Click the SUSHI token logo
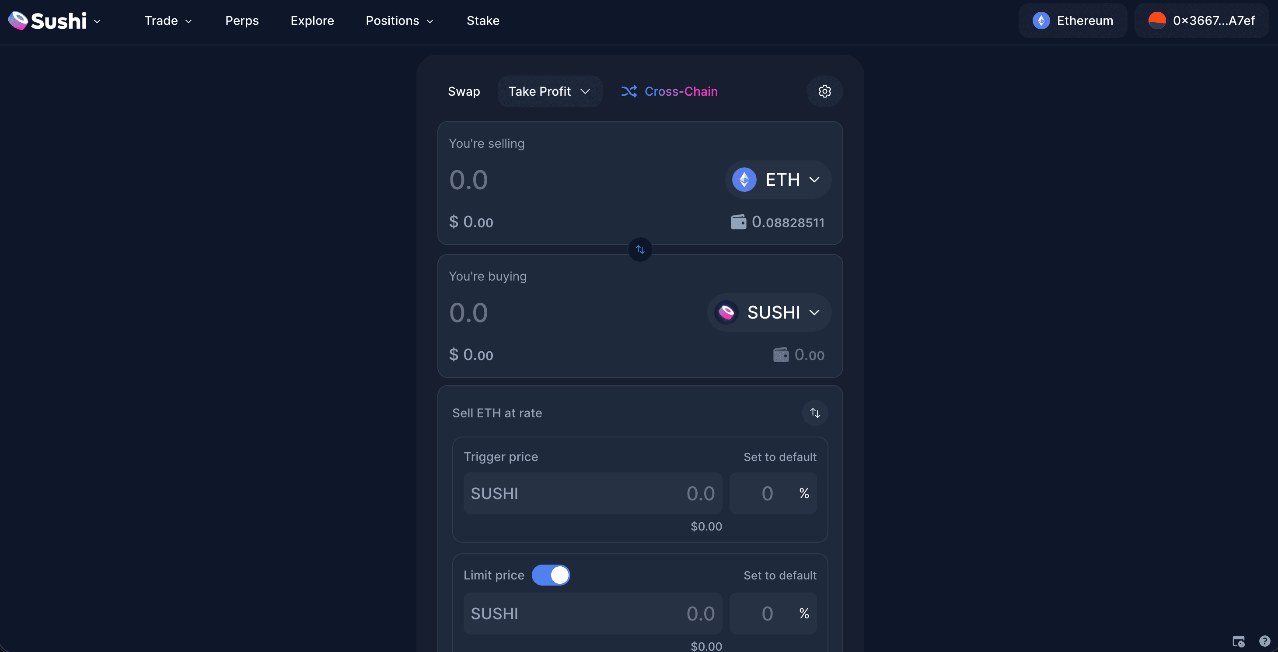Image resolution: width=1278 pixels, height=652 pixels. (x=726, y=312)
